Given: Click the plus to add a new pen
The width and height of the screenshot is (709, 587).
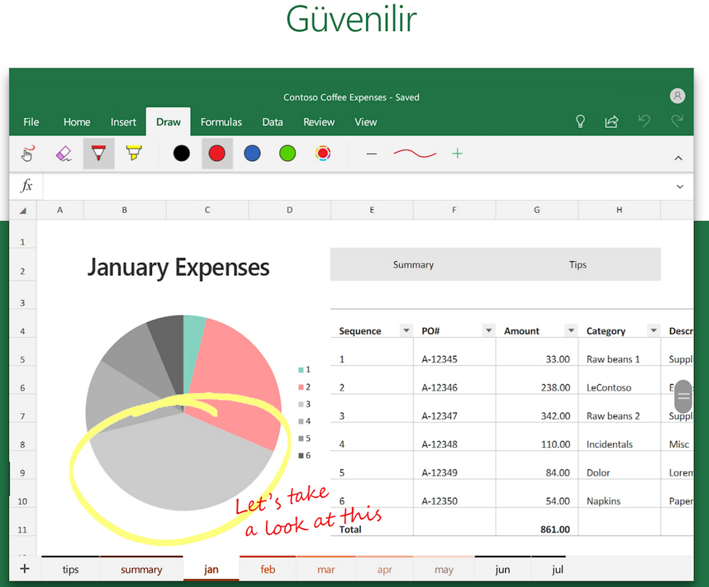Looking at the screenshot, I should (x=458, y=153).
